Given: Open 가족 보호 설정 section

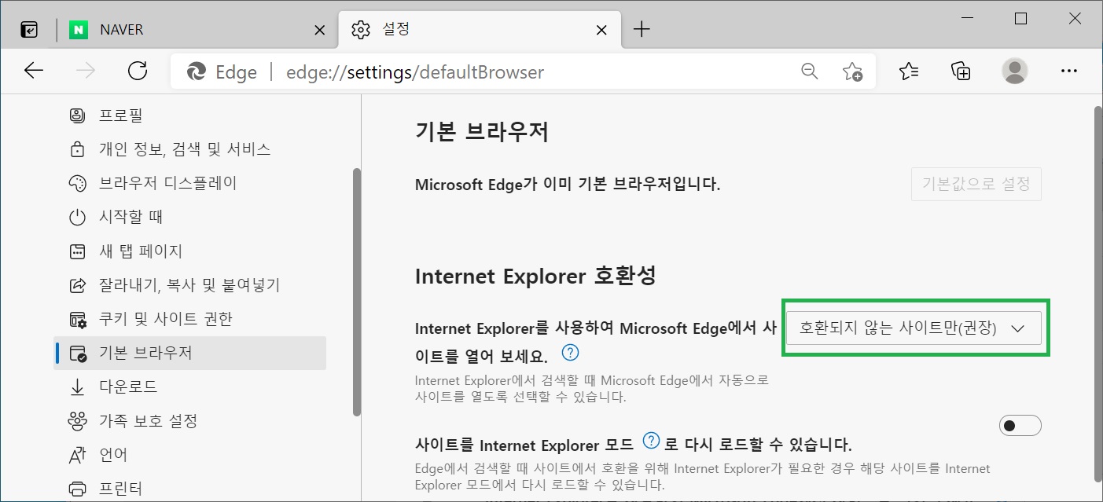Looking at the screenshot, I should coord(189,420).
